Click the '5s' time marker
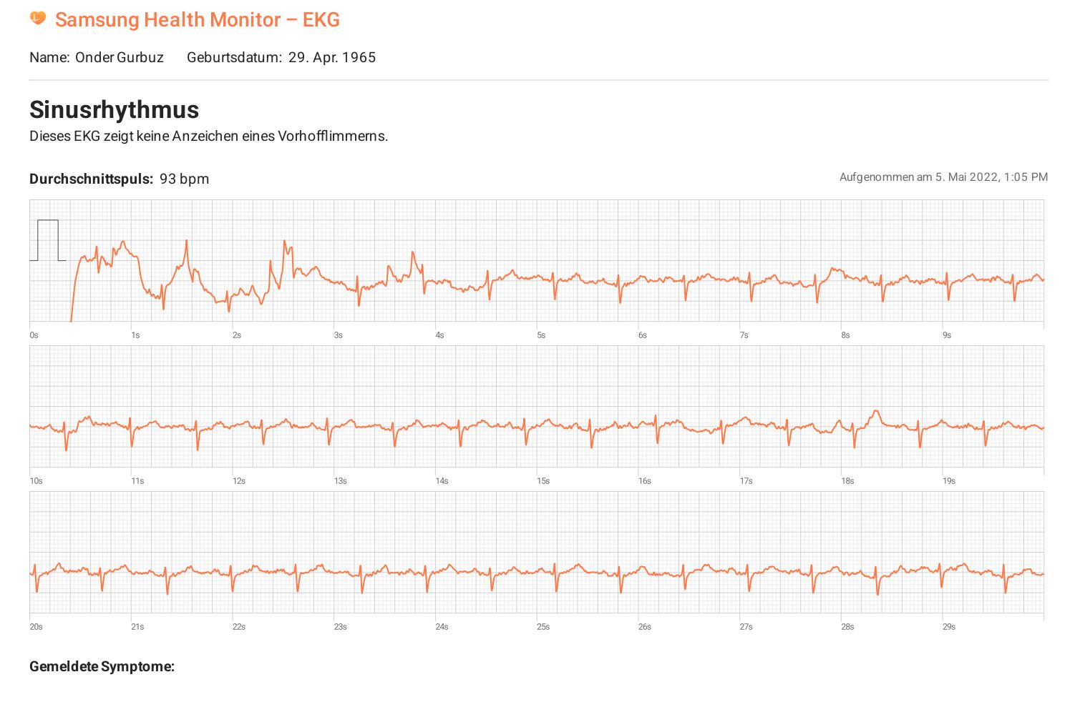Viewport: 1080px width, 717px height. click(x=541, y=335)
